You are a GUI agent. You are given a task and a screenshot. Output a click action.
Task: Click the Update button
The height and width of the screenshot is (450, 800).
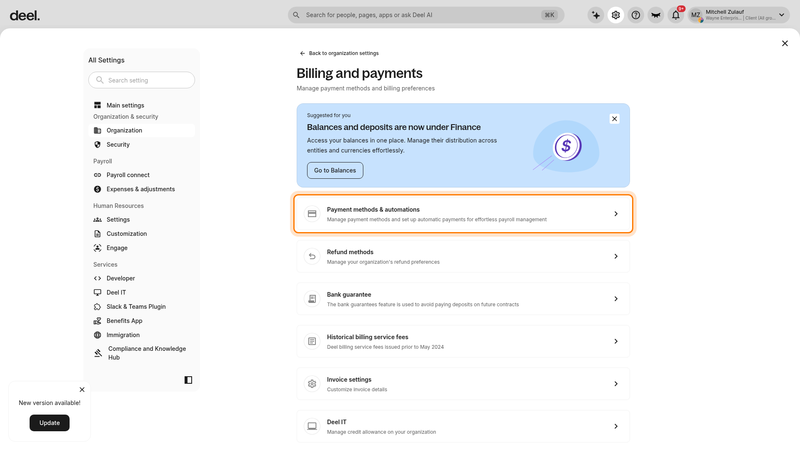tap(50, 423)
